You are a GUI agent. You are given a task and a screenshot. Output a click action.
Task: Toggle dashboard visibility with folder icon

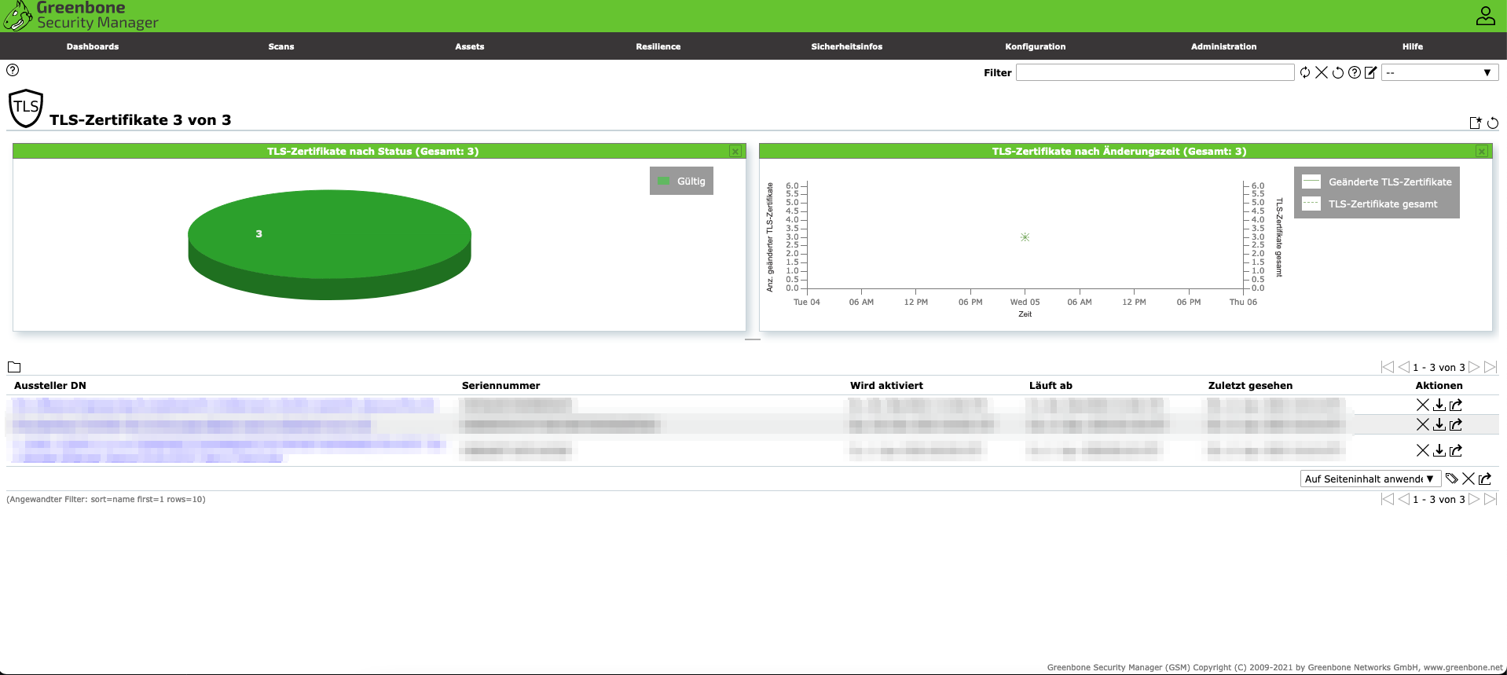click(14, 367)
